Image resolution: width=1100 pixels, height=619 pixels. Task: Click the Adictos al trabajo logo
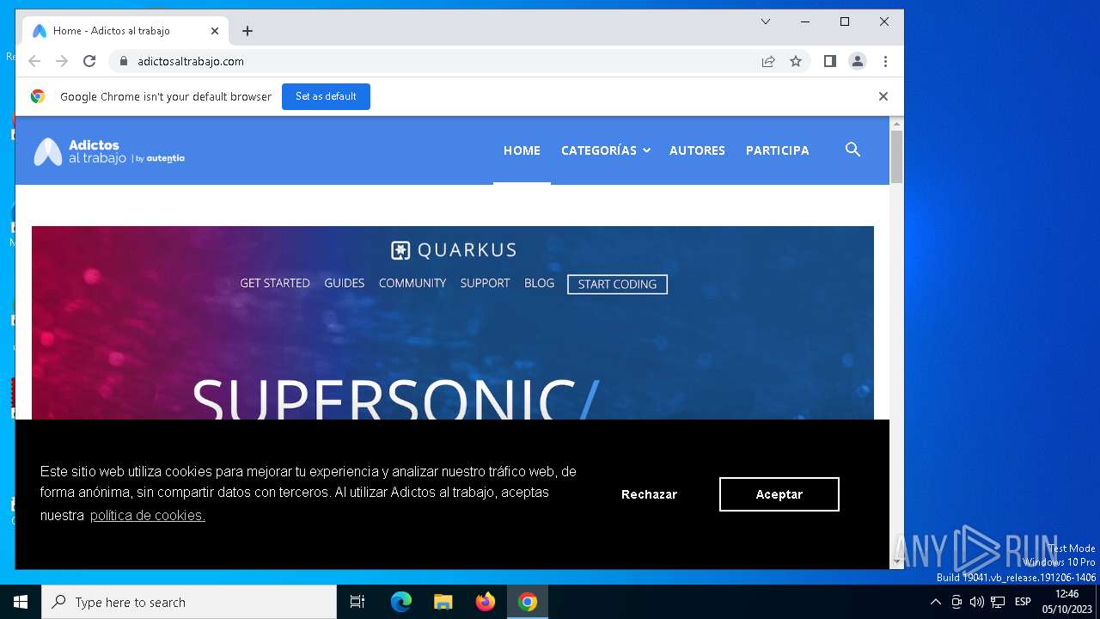[x=109, y=151]
